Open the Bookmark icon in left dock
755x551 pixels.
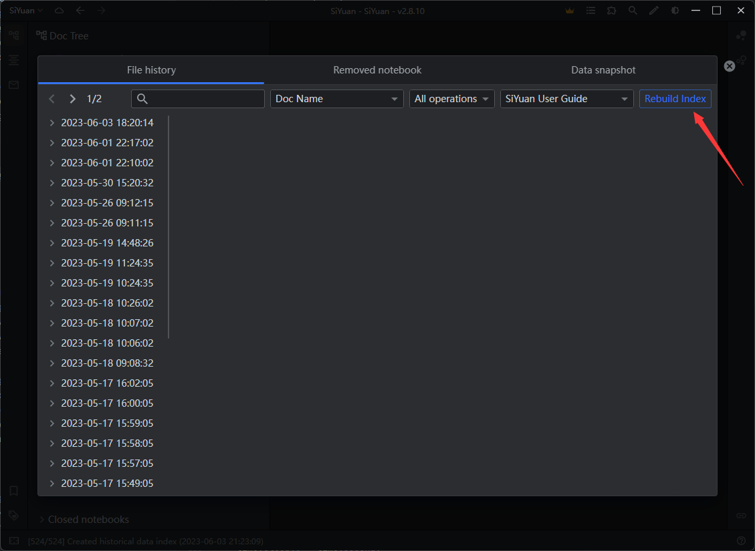pos(14,491)
